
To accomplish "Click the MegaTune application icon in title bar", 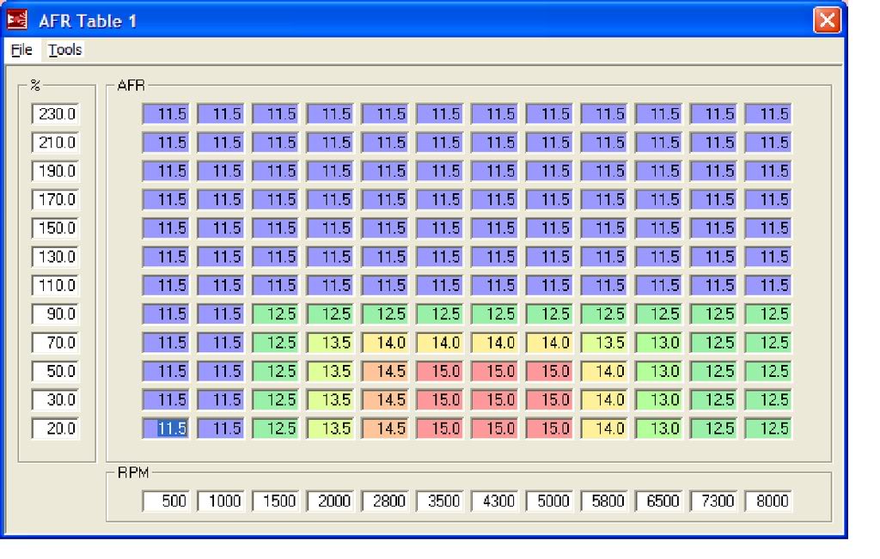I will 18,20.
